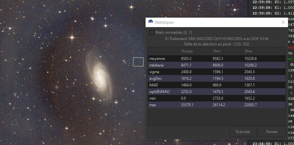This screenshot has width=294, height=145.
Task: Click the blue max value 22093.7
Action: (x=251, y=105)
